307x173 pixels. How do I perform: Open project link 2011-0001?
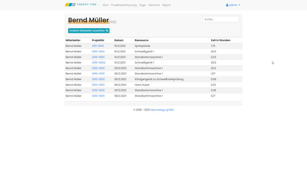point(98,46)
